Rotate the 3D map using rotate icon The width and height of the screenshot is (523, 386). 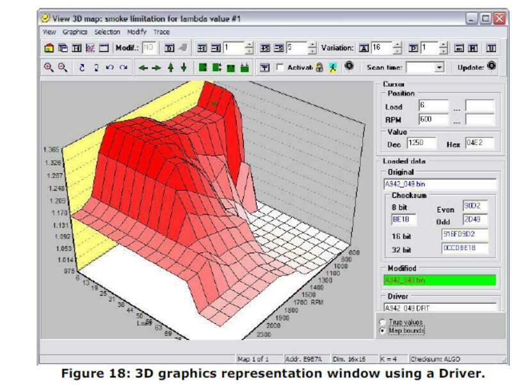[81, 67]
